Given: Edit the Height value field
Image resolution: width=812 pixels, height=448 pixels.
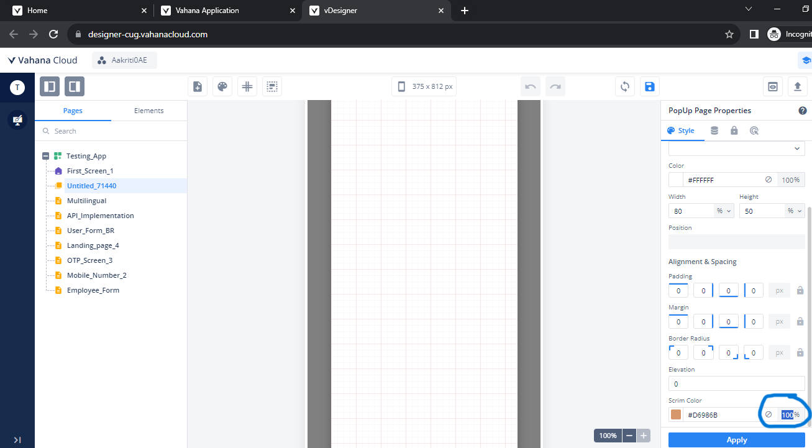Looking at the screenshot, I should [x=762, y=211].
